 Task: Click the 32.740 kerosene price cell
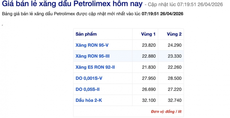[175, 100]
